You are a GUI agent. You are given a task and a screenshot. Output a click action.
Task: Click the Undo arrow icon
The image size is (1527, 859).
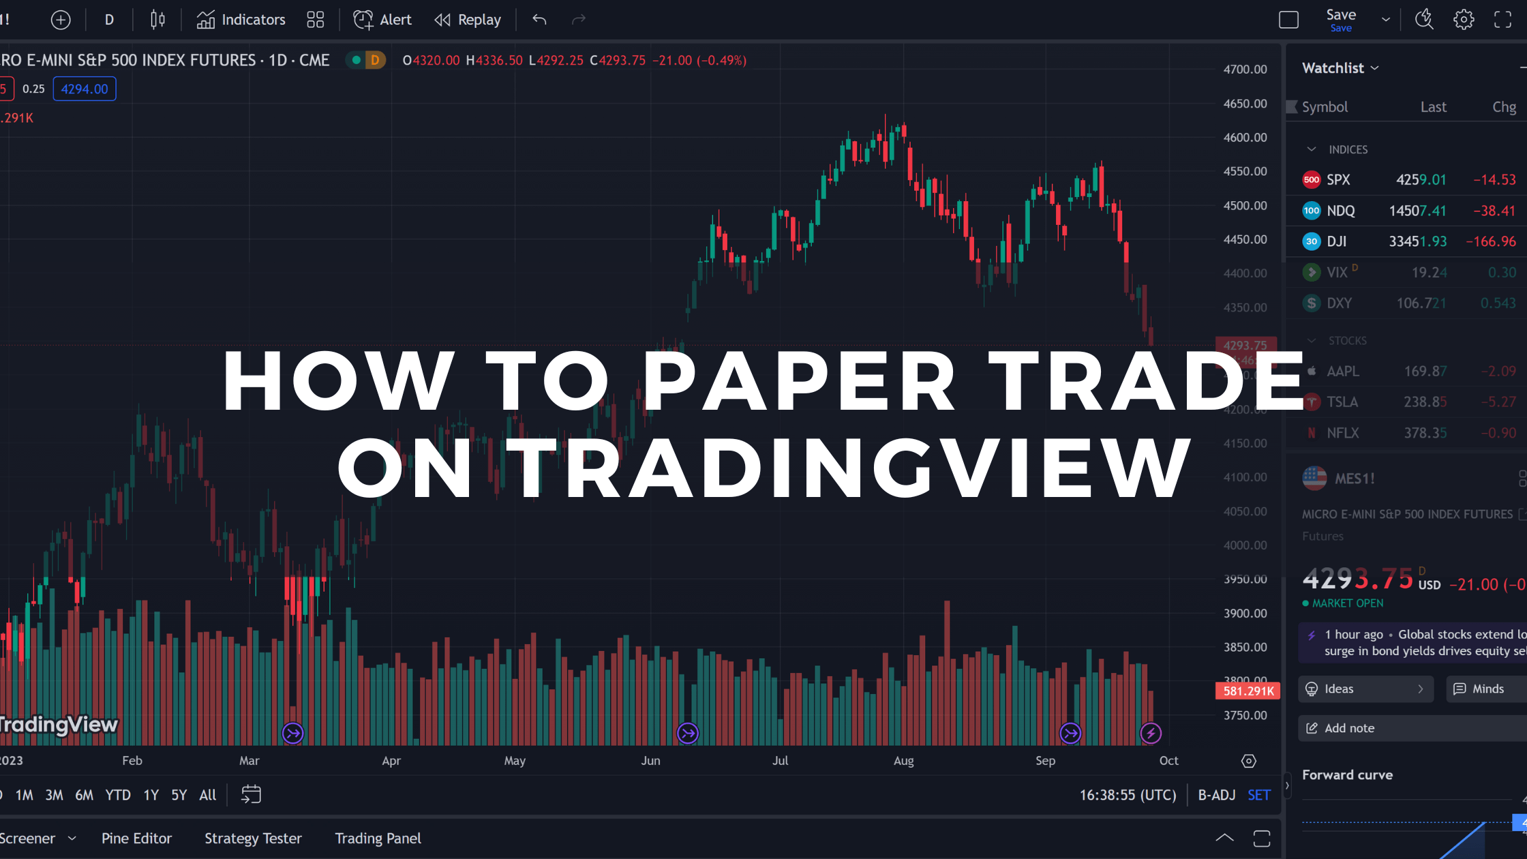(540, 19)
